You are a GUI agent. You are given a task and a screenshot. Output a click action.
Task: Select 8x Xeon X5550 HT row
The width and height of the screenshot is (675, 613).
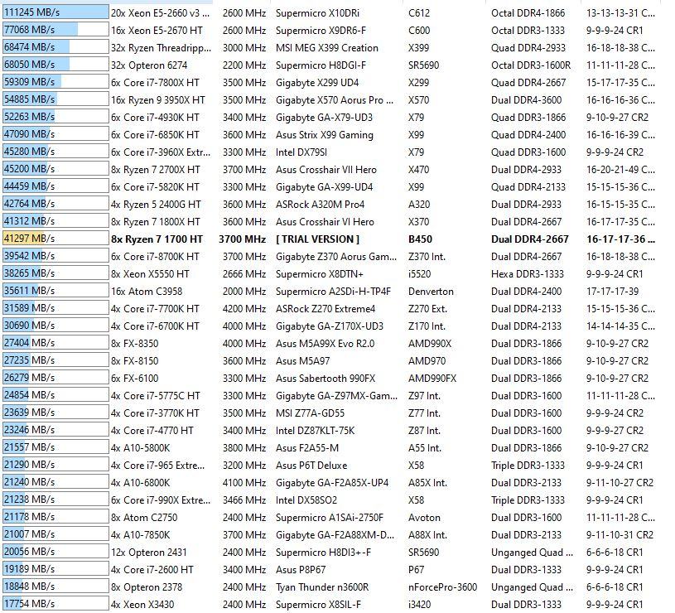tap(329, 274)
